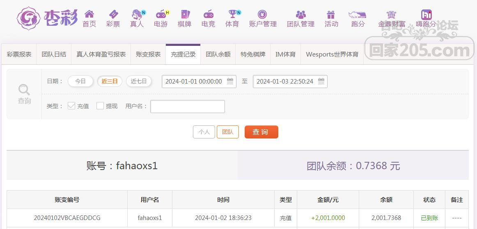Viewport: 477px width, 229px height.
Task: Switch to the Wesports世界体育 tab
Action: pos(332,54)
